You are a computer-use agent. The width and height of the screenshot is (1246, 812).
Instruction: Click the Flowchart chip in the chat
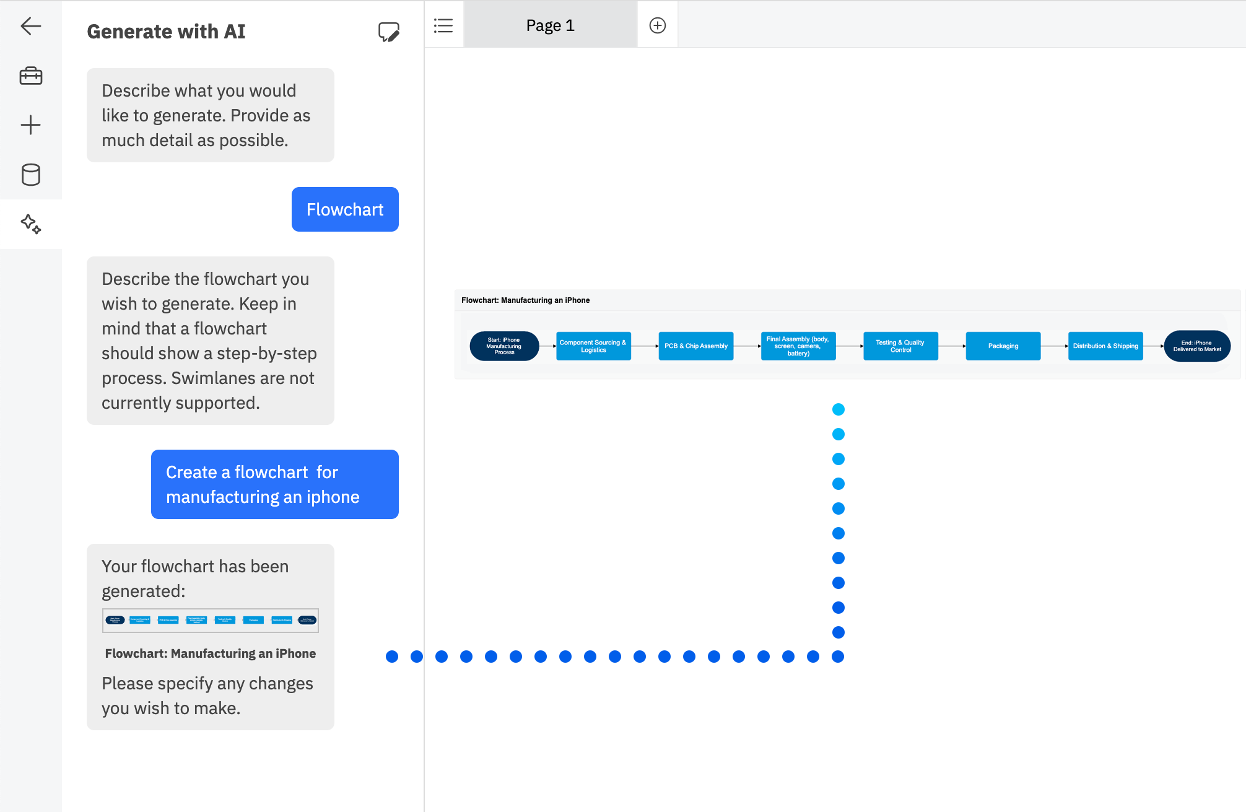tap(345, 209)
